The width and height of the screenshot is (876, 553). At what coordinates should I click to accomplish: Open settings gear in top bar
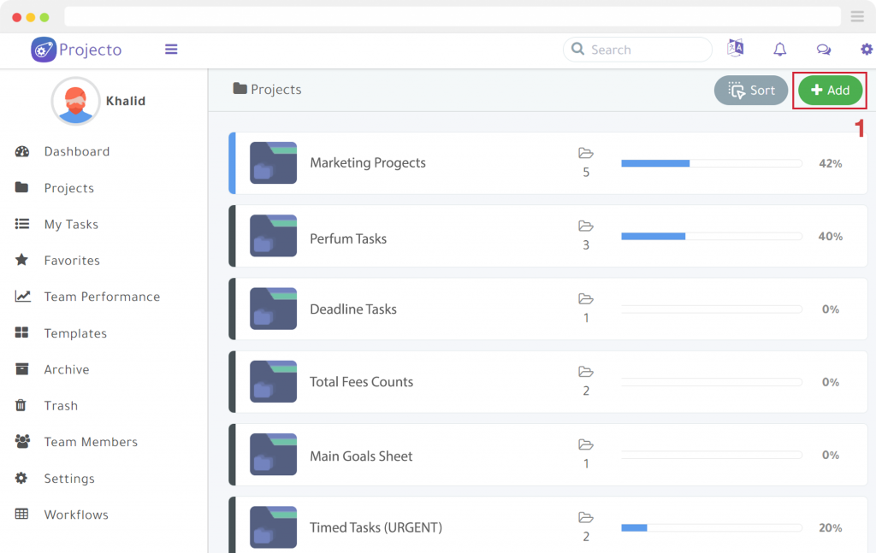(867, 50)
